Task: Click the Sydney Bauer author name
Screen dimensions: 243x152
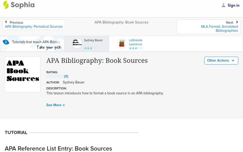Action: click(x=74, y=82)
